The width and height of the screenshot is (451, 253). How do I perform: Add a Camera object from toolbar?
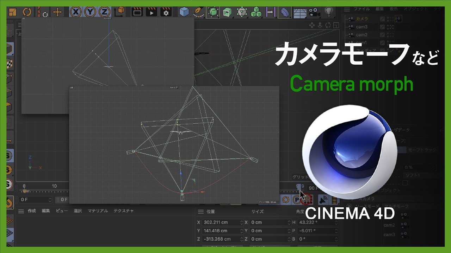[x=314, y=12]
